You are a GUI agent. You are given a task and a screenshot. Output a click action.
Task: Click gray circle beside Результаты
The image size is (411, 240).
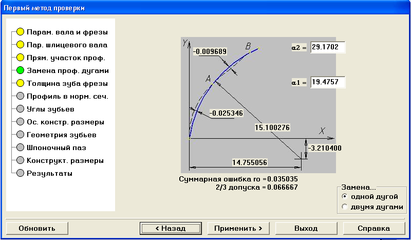[x=20, y=173]
